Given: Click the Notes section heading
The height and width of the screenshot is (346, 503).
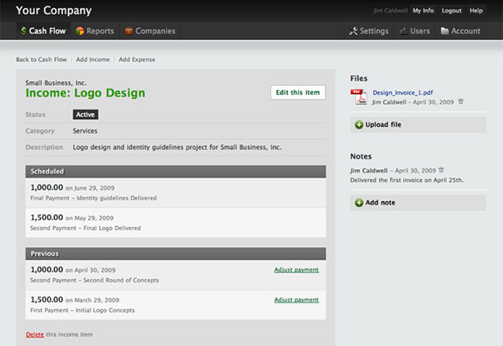Looking at the screenshot, I should coord(361,156).
